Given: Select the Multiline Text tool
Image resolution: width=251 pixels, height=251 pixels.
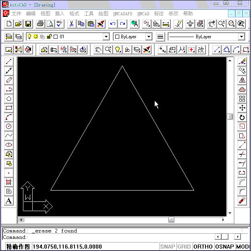Looking at the screenshot, I should (x=8, y=201).
